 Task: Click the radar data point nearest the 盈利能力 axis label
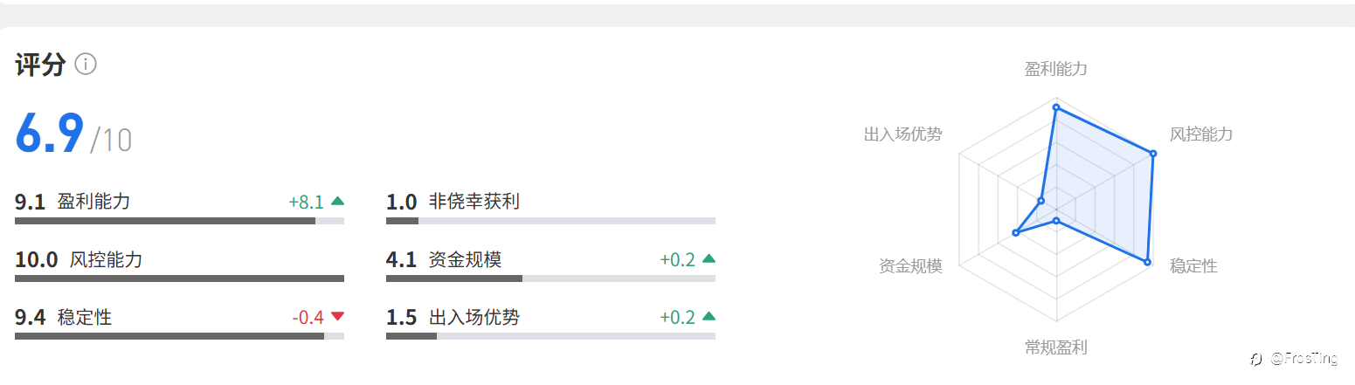[1056, 108]
